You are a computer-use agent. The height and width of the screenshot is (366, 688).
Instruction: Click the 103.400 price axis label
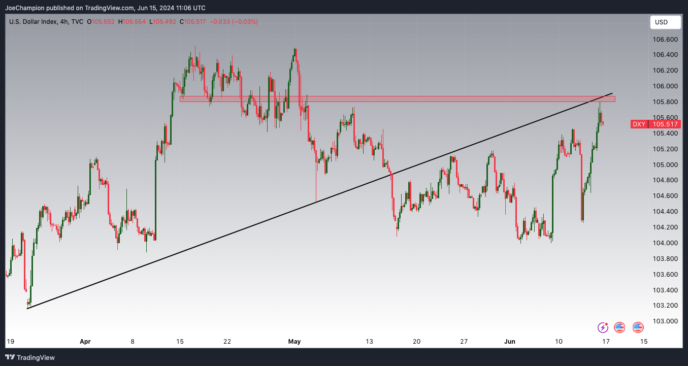click(x=665, y=290)
